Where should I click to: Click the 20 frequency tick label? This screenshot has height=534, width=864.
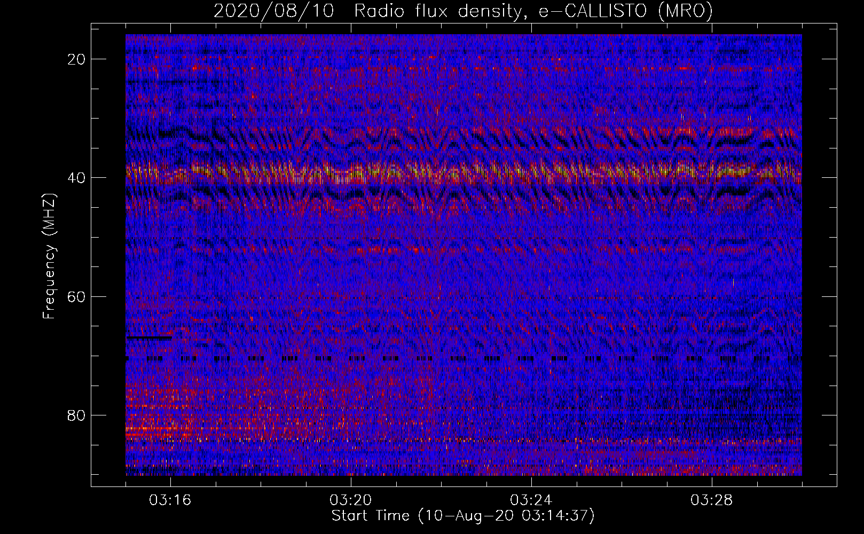[77, 59]
